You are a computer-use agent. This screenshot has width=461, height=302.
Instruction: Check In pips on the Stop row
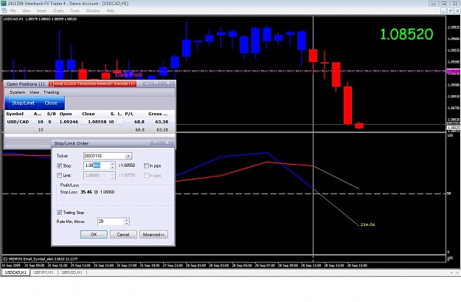coord(146,165)
